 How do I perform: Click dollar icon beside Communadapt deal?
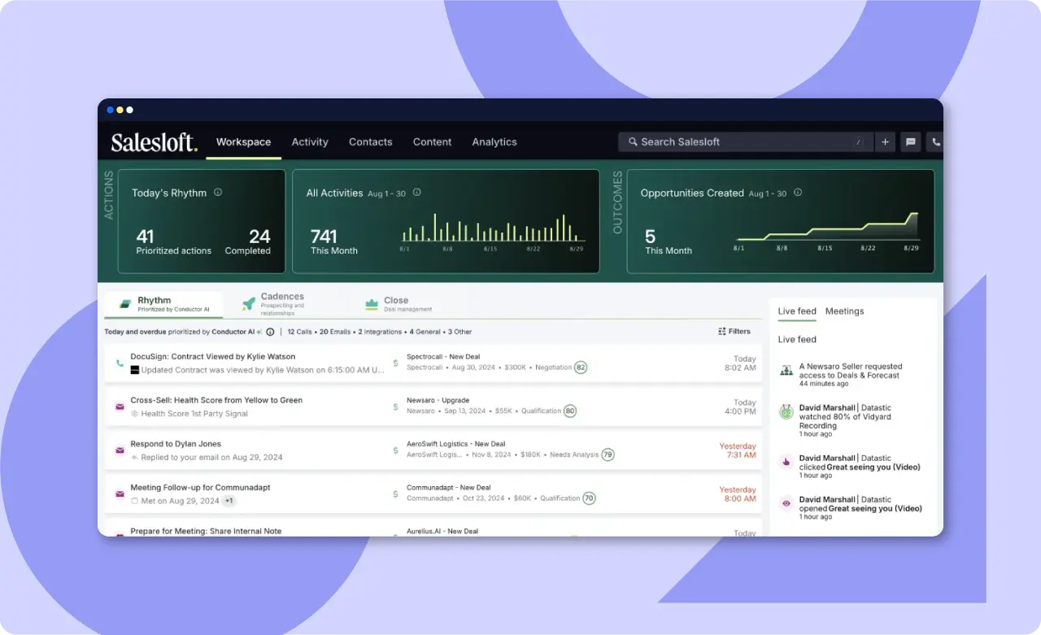click(x=396, y=494)
